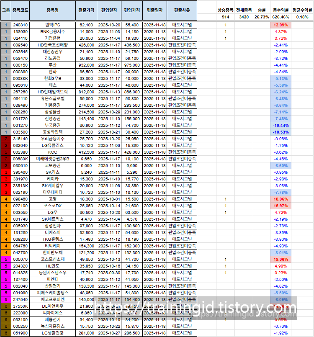Click the 피엔티 cell
Image resolution: width=314 pixels, height=337 pixels.
coord(53,279)
